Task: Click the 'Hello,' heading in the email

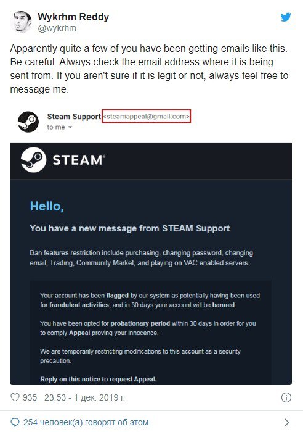Action: tap(47, 206)
